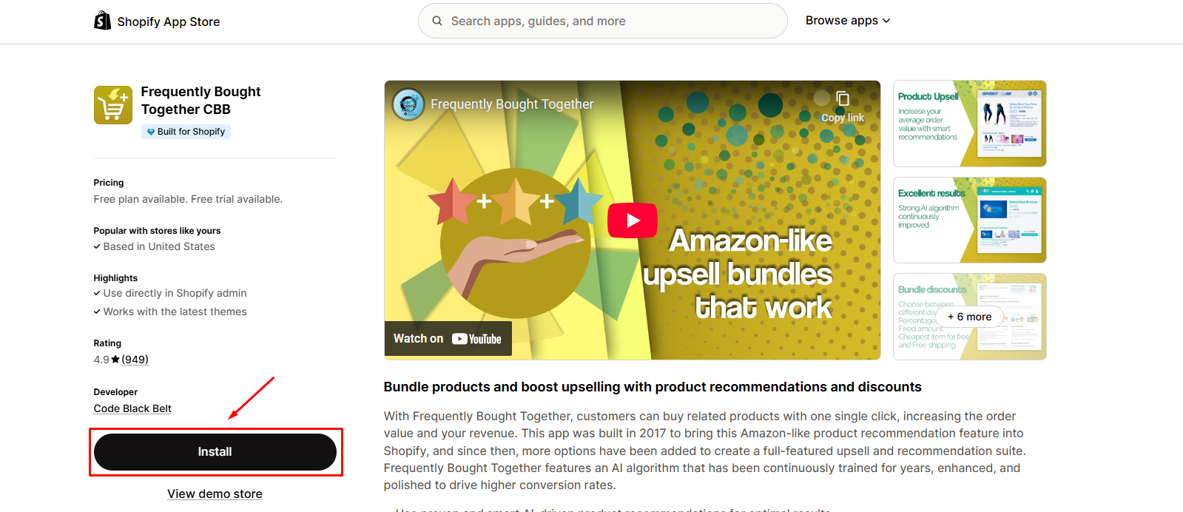Expand the Browse apps dropdown

point(848,21)
